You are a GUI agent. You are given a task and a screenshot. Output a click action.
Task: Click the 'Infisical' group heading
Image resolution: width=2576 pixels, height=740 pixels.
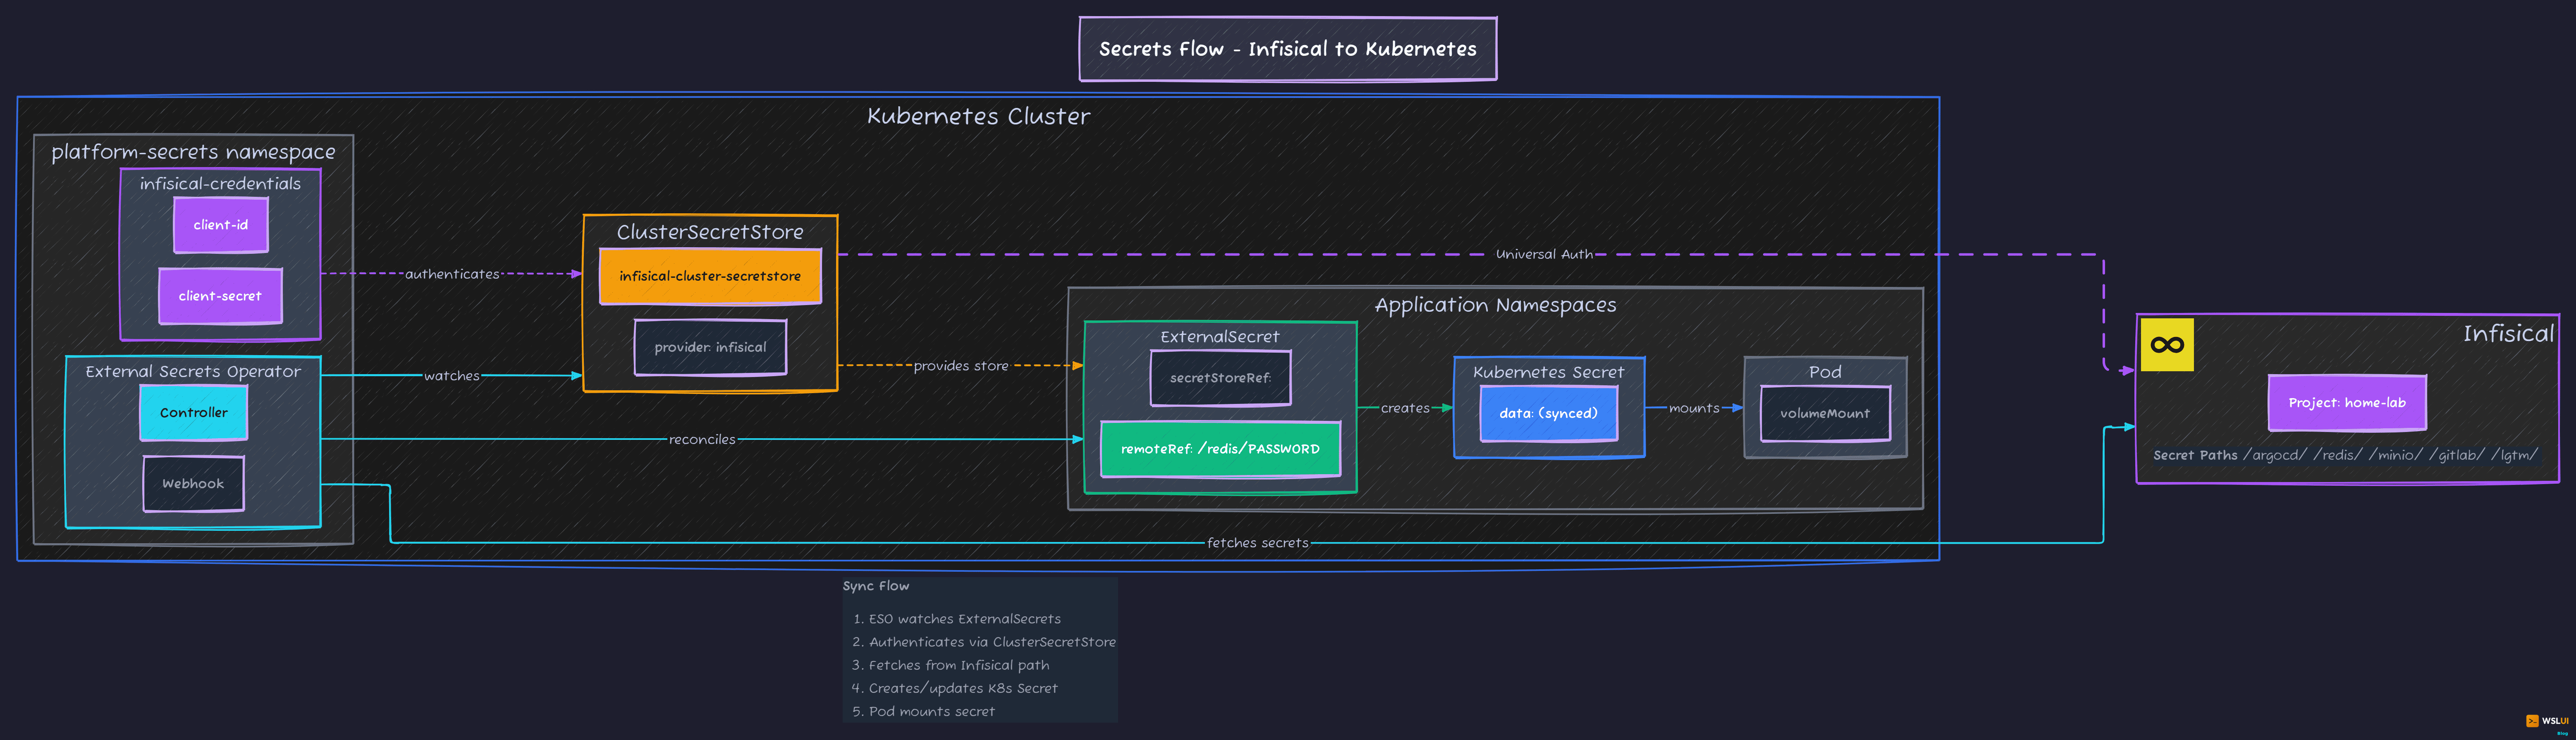coord(2508,334)
